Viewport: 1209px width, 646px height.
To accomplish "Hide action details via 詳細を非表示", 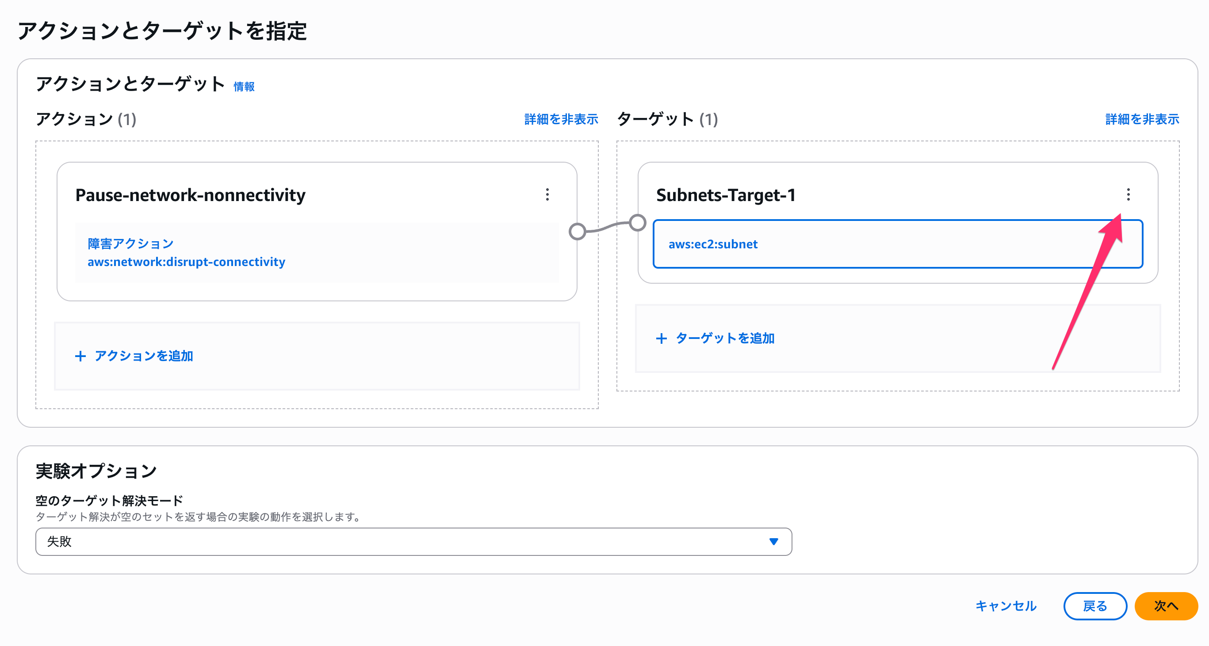I will pos(561,120).
